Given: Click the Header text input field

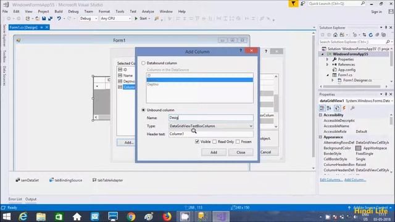Looking at the screenshot, I should click(211, 134).
